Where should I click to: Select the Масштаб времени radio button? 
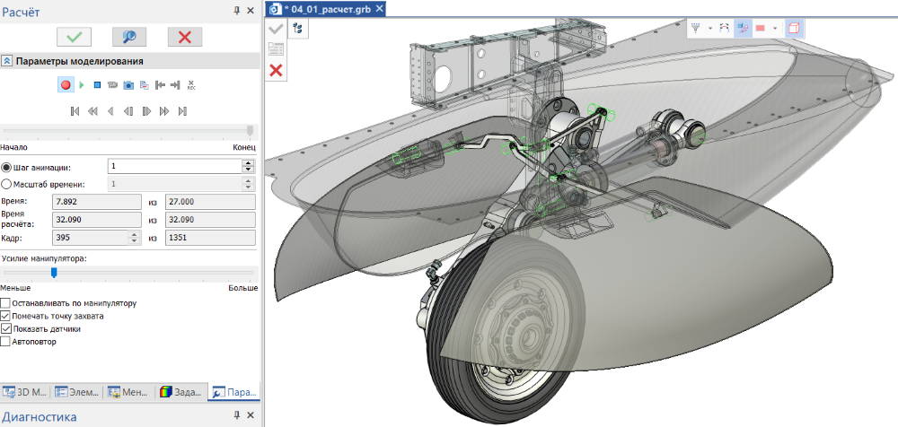pyautogui.click(x=7, y=184)
